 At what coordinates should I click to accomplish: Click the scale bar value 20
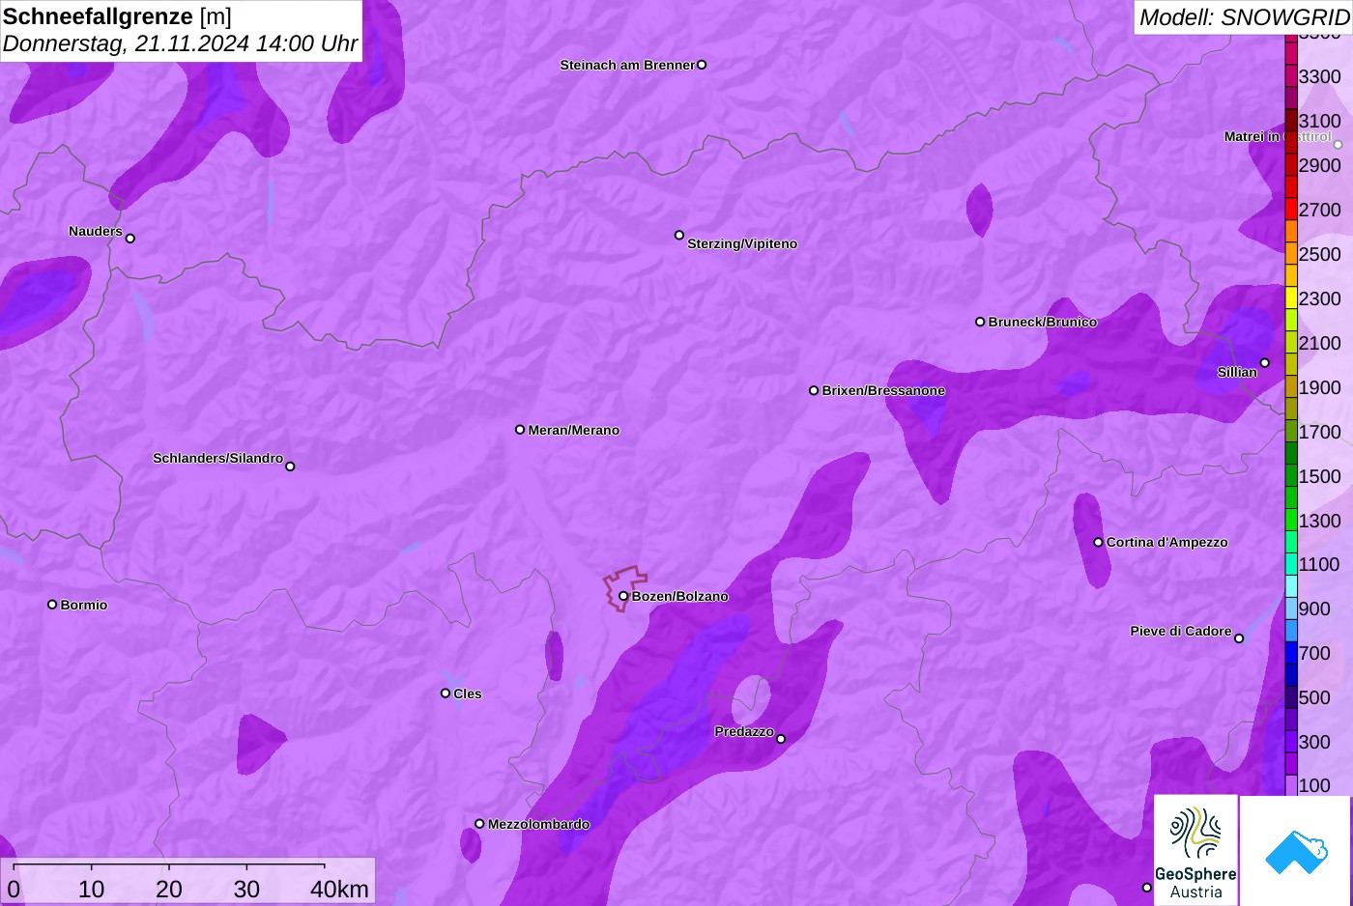169,889
